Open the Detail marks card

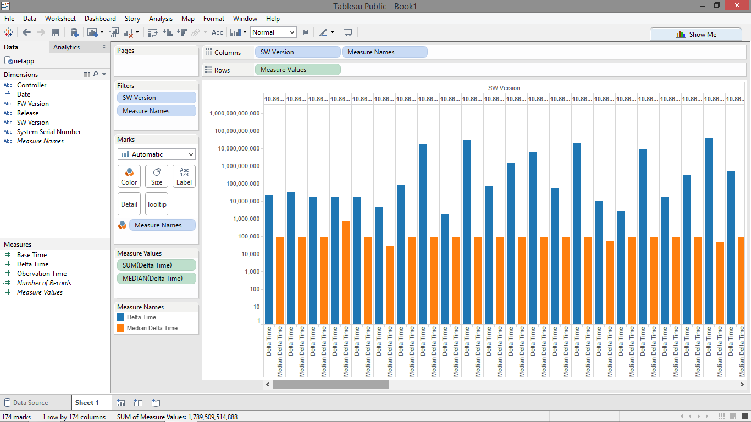129,204
